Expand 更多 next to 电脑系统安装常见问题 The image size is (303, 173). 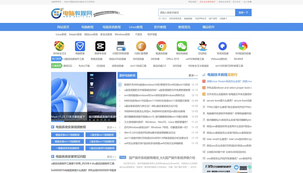click(111, 157)
